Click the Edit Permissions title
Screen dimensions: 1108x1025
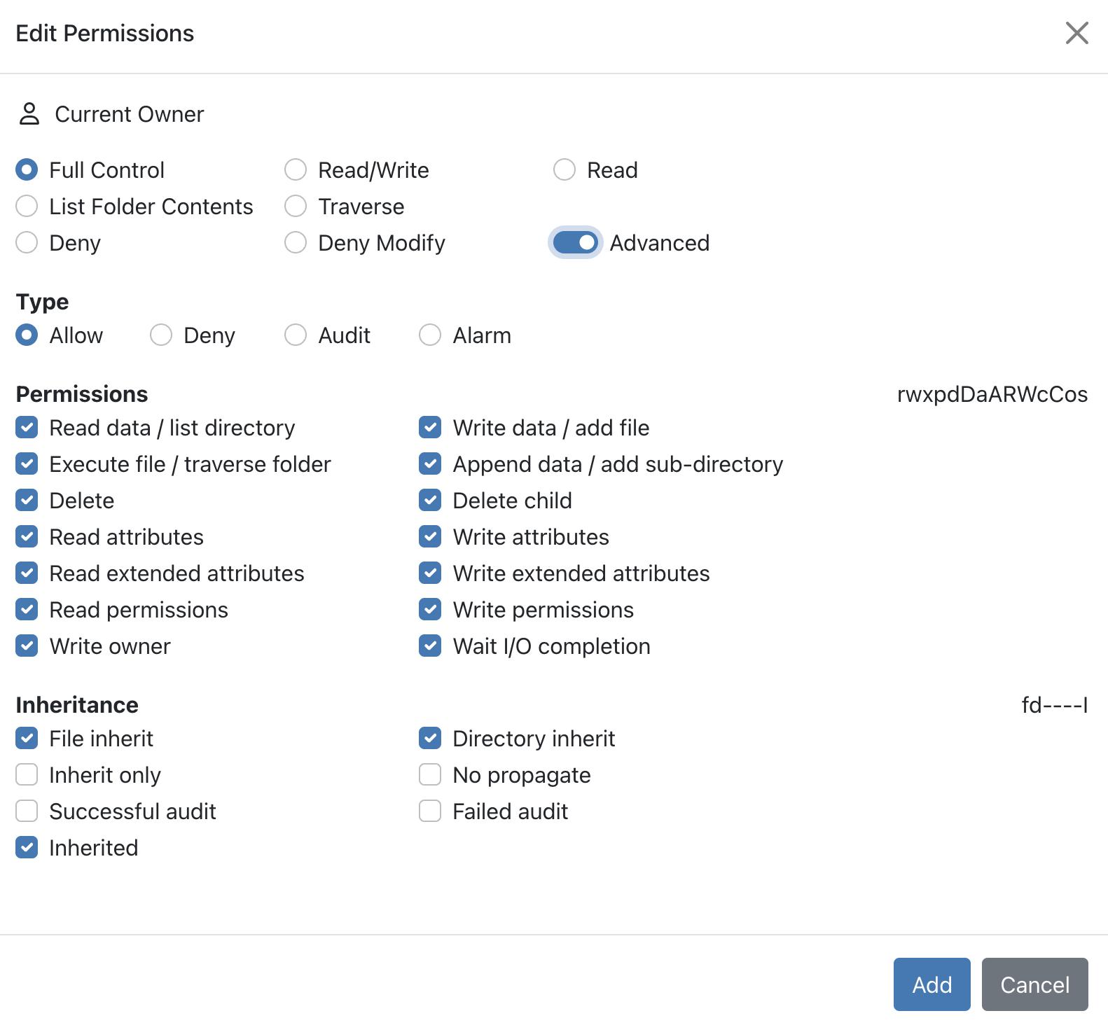[x=105, y=34]
